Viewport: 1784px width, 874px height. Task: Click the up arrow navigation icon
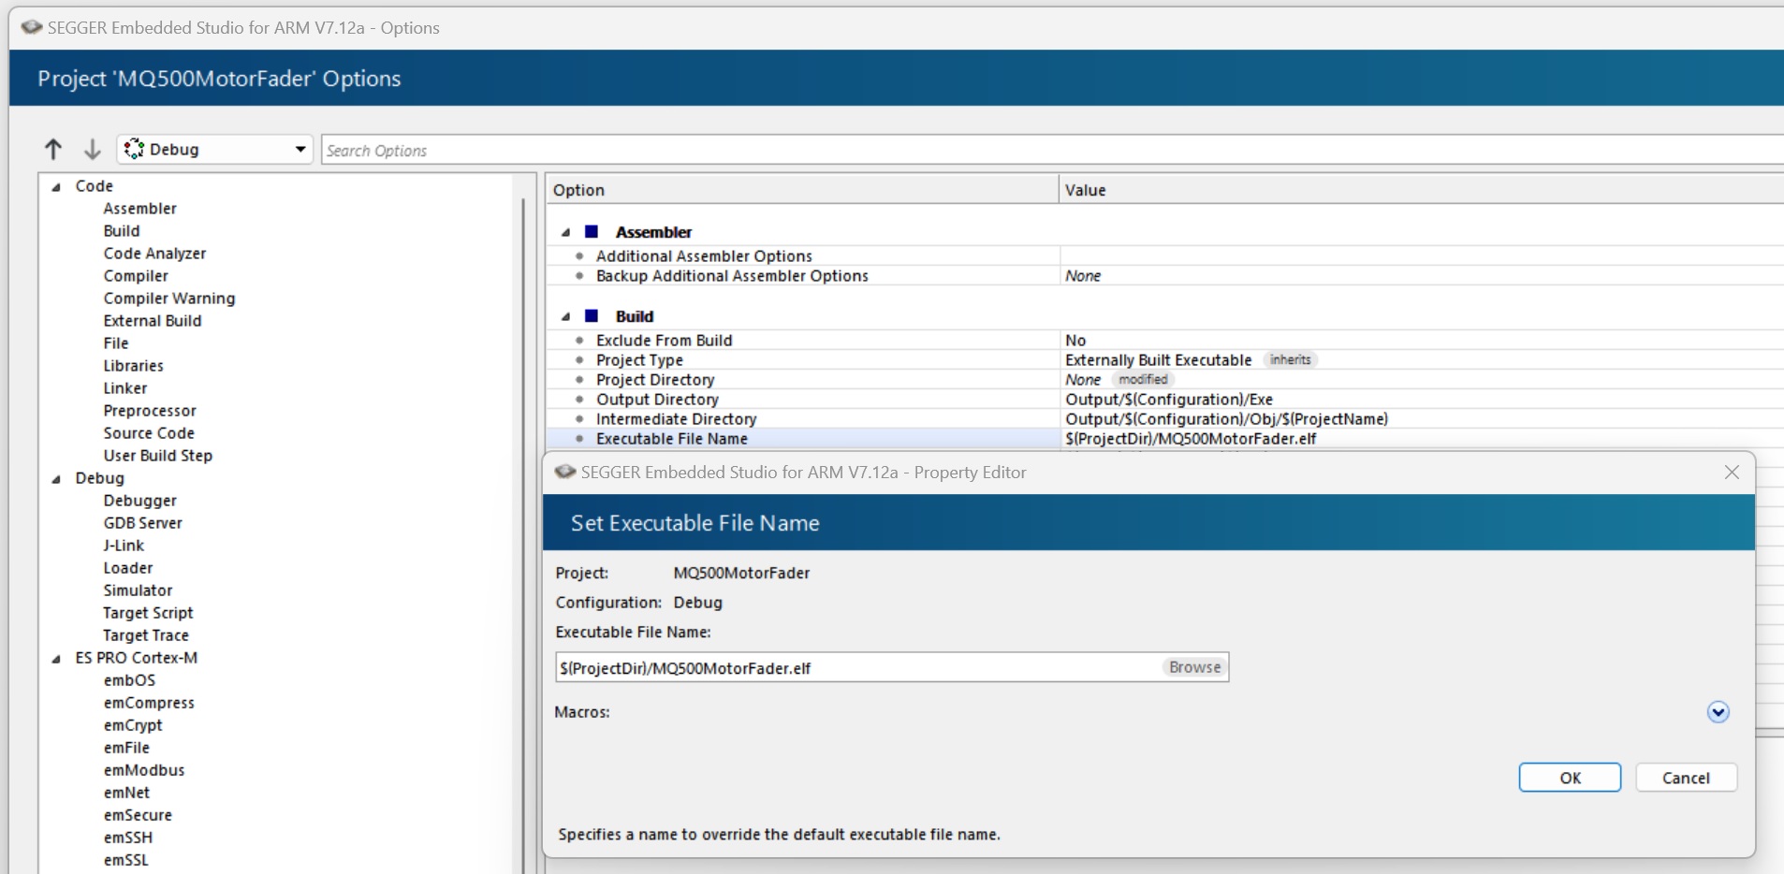53,149
